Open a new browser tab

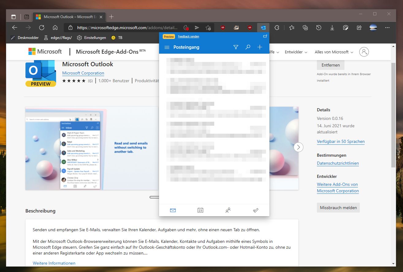click(x=112, y=17)
